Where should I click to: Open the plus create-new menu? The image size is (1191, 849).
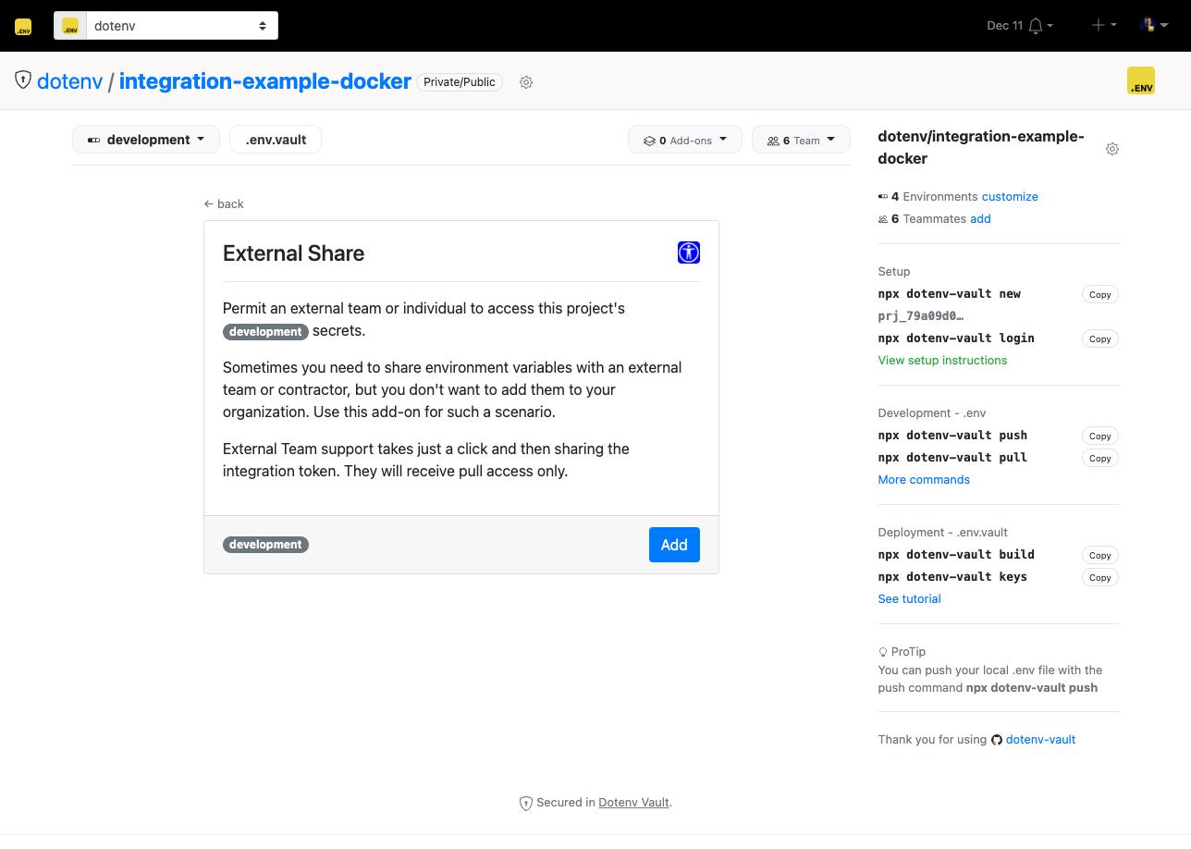(x=1104, y=25)
